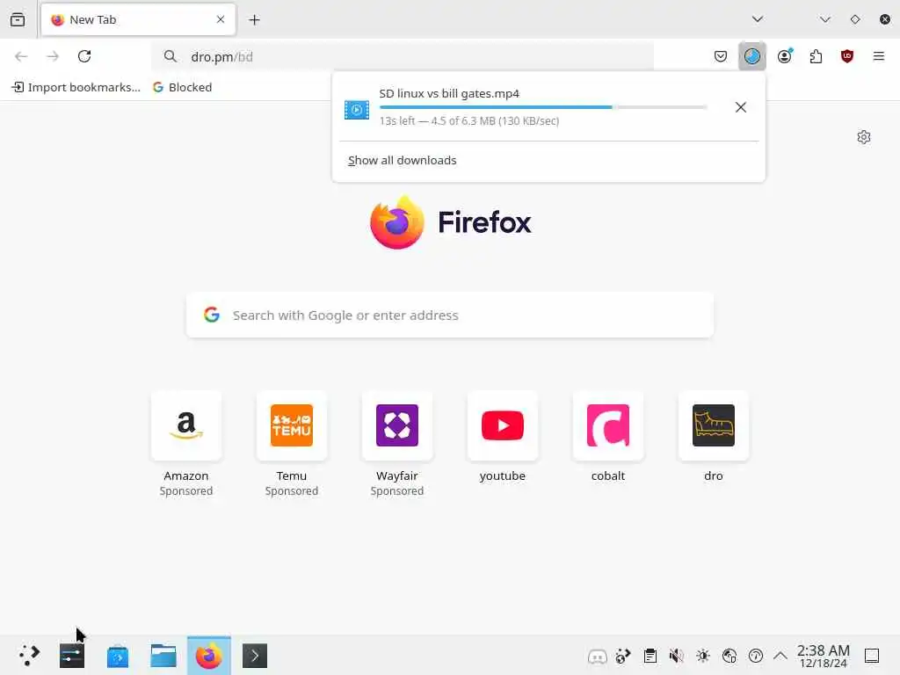Image resolution: width=900 pixels, height=675 pixels.
Task: Switch to Firefox in taskbar
Action: [209, 656]
